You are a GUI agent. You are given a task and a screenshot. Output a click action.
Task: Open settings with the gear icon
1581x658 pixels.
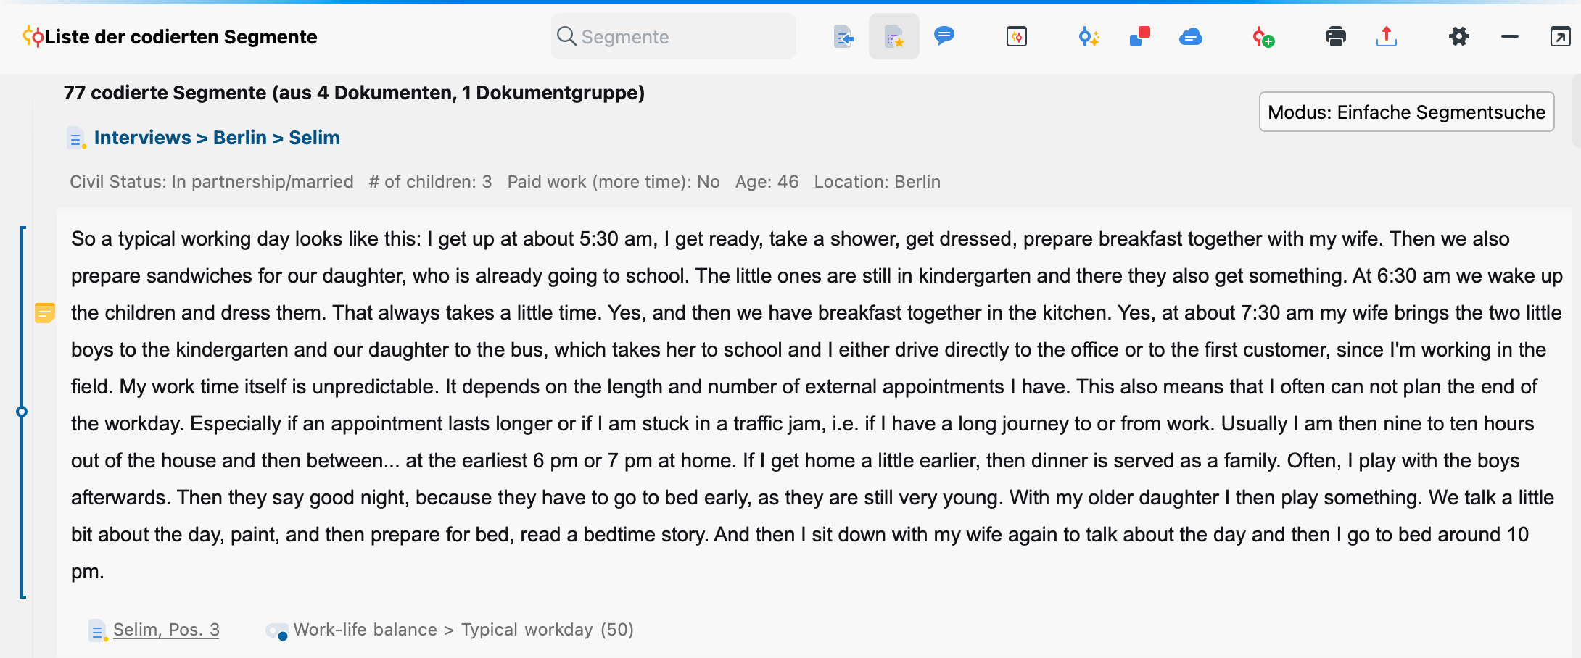point(1459,36)
